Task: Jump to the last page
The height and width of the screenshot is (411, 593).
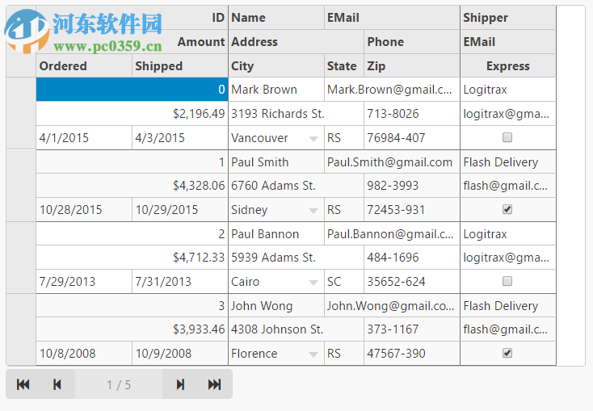Action: pos(214,384)
